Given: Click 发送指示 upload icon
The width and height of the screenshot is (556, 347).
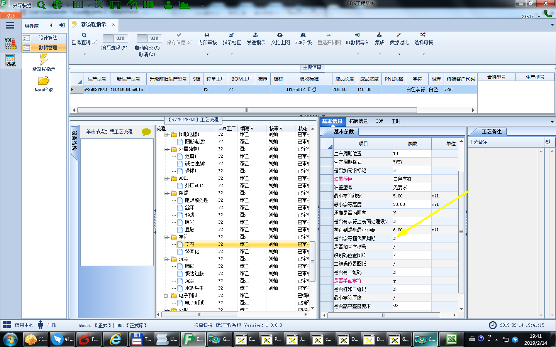Looking at the screenshot, I should (256, 35).
